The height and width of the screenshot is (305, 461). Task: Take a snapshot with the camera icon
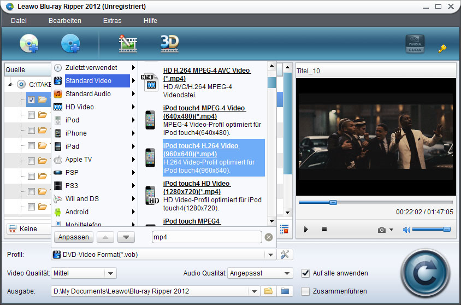click(x=382, y=230)
